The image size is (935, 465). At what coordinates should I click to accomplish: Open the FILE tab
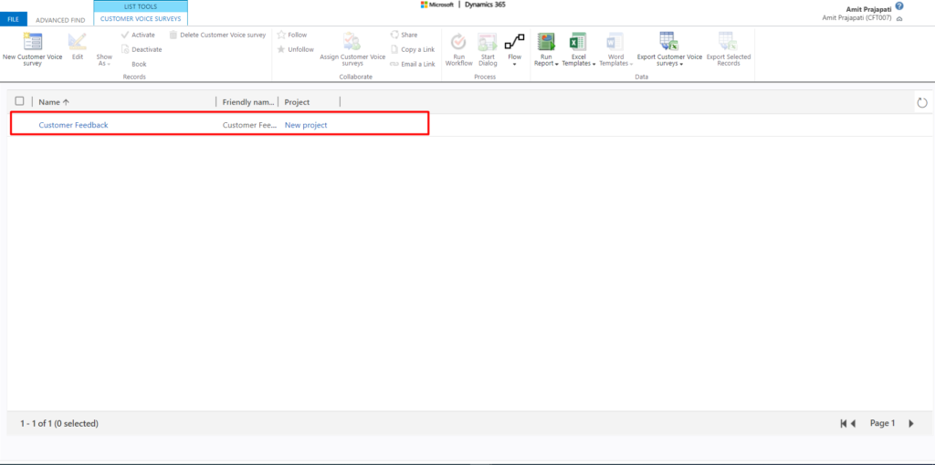pyautogui.click(x=14, y=20)
